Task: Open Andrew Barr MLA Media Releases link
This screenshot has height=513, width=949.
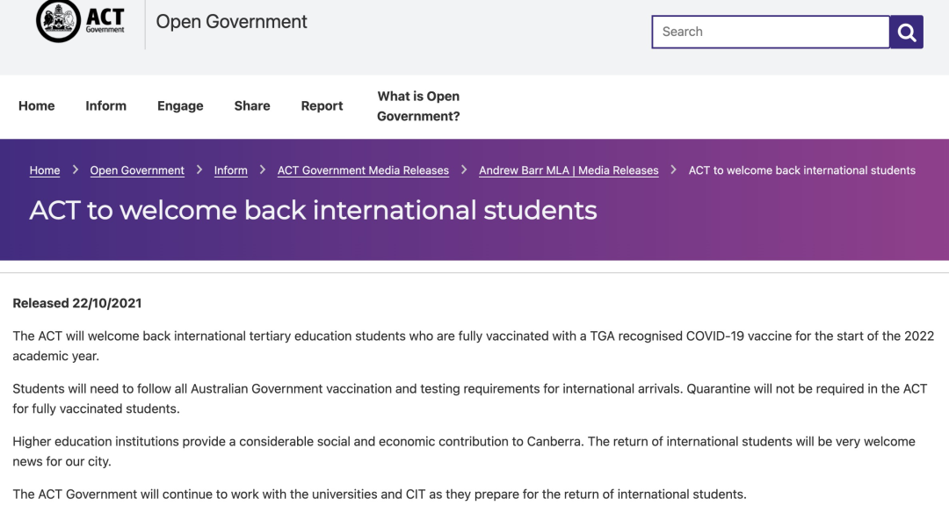Action: [x=569, y=170]
